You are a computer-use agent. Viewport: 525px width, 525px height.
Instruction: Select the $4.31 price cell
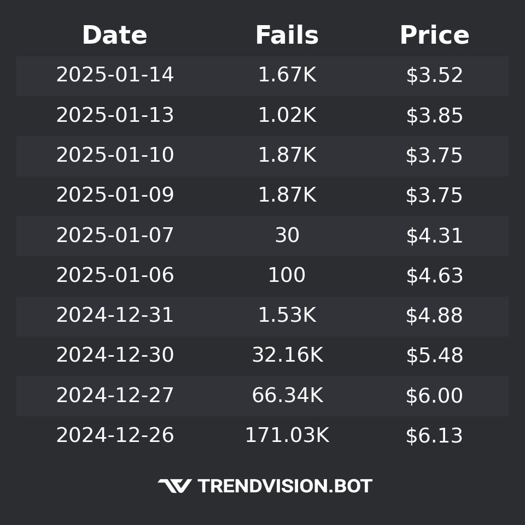tap(434, 235)
